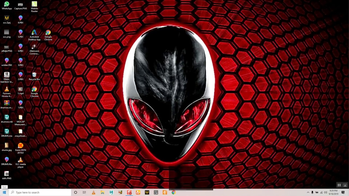The width and height of the screenshot is (349, 196).
Task: Launch VLC from the taskbar
Action: click(94, 192)
